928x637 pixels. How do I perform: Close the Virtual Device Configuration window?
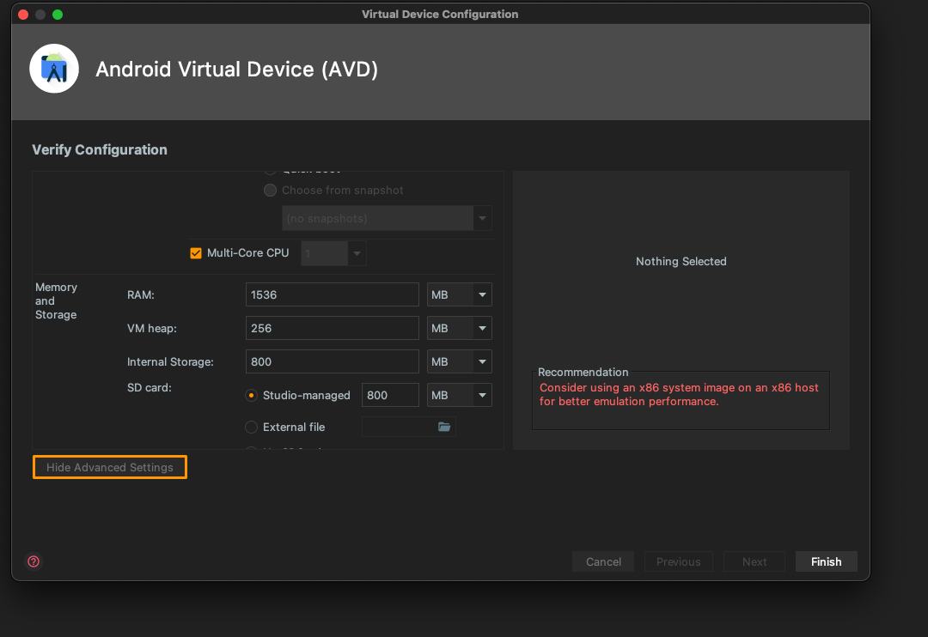click(x=24, y=15)
